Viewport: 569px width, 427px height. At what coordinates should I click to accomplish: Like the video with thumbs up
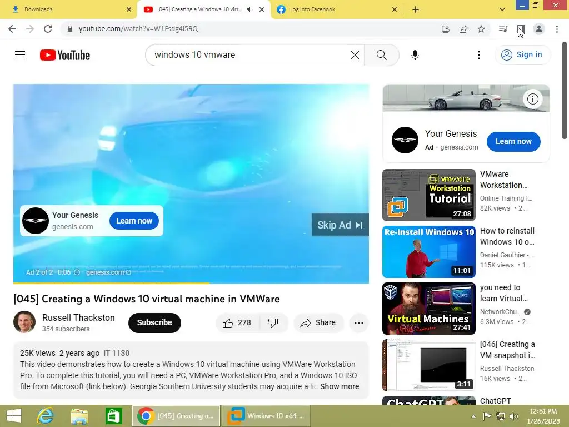[x=237, y=323]
